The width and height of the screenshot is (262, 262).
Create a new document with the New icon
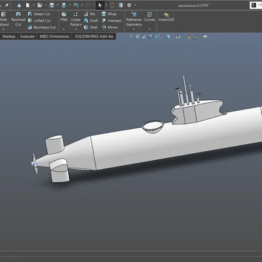28,5
